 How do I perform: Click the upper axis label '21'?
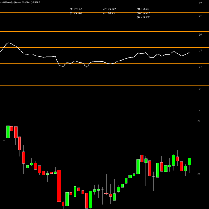(x=200, y=35)
